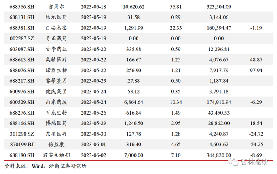
Task: Select value 18.54
Action: point(256,123)
